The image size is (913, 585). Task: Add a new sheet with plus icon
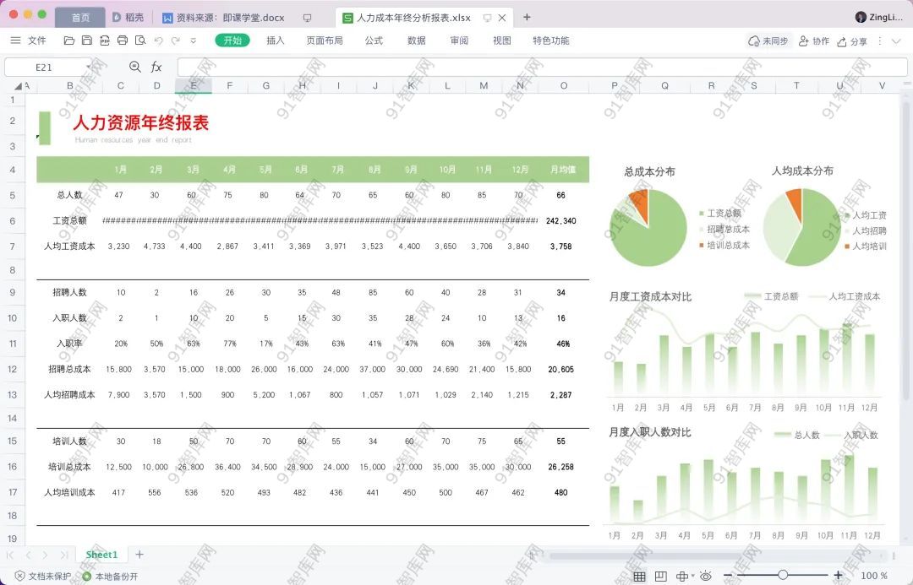point(139,555)
